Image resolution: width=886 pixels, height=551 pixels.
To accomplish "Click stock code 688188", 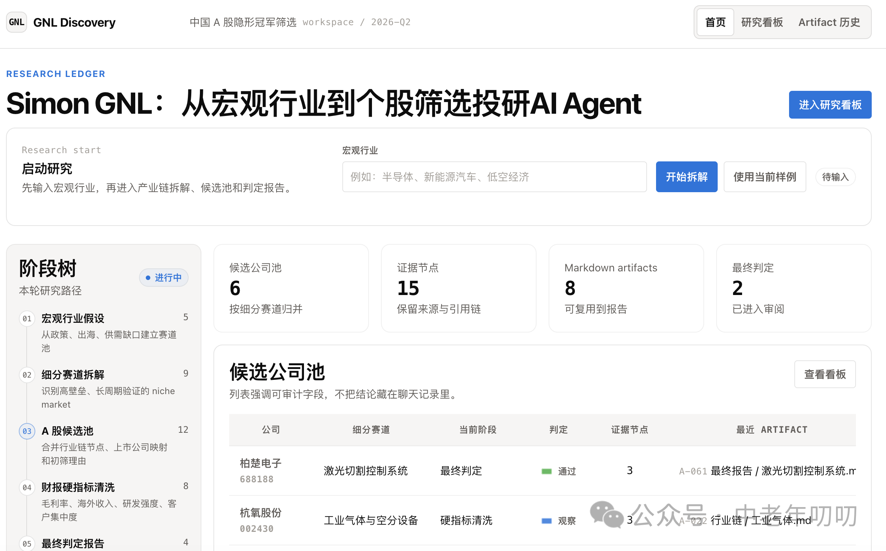I will [x=257, y=479].
